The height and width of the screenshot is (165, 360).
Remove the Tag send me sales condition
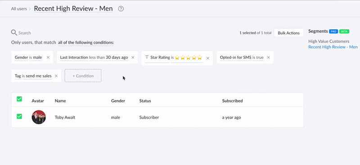56,76
